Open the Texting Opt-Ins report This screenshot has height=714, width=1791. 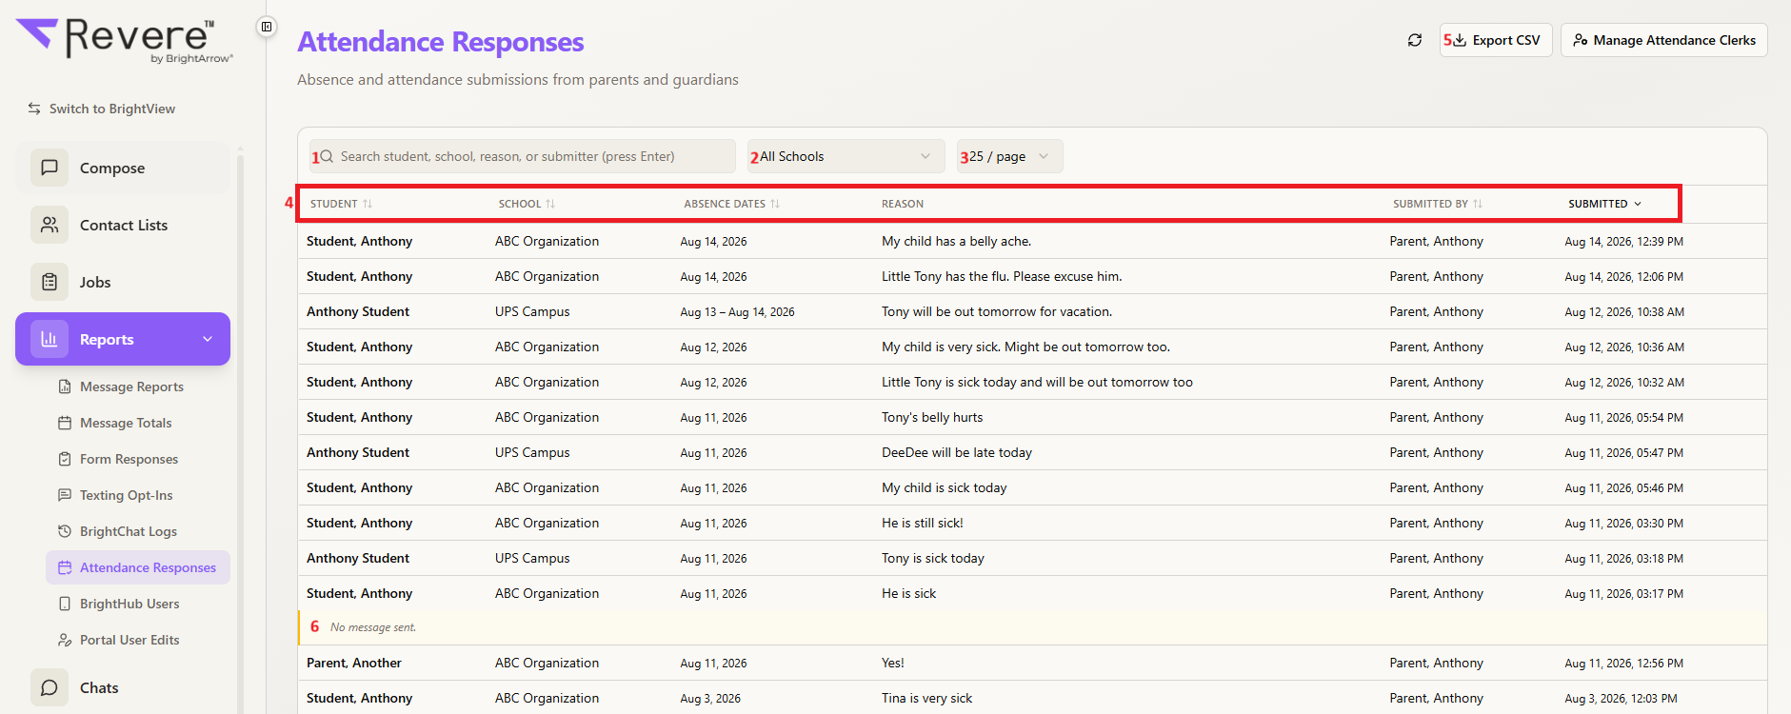pyautogui.click(x=138, y=495)
